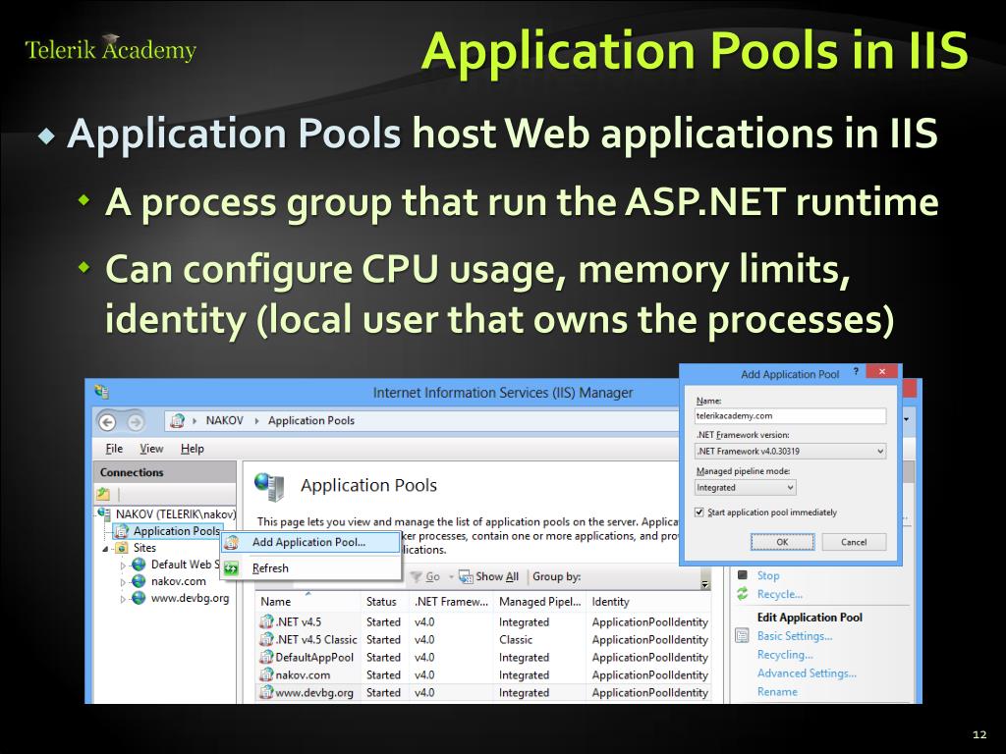This screenshot has width=1006, height=754.
Task: Expand the www.devbg.org tree node
Action: (124, 599)
